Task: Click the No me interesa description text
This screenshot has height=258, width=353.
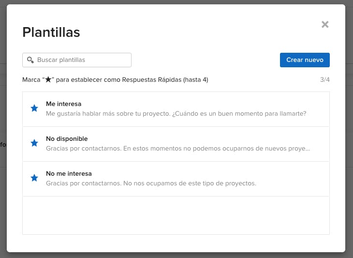Action: tap(151, 183)
